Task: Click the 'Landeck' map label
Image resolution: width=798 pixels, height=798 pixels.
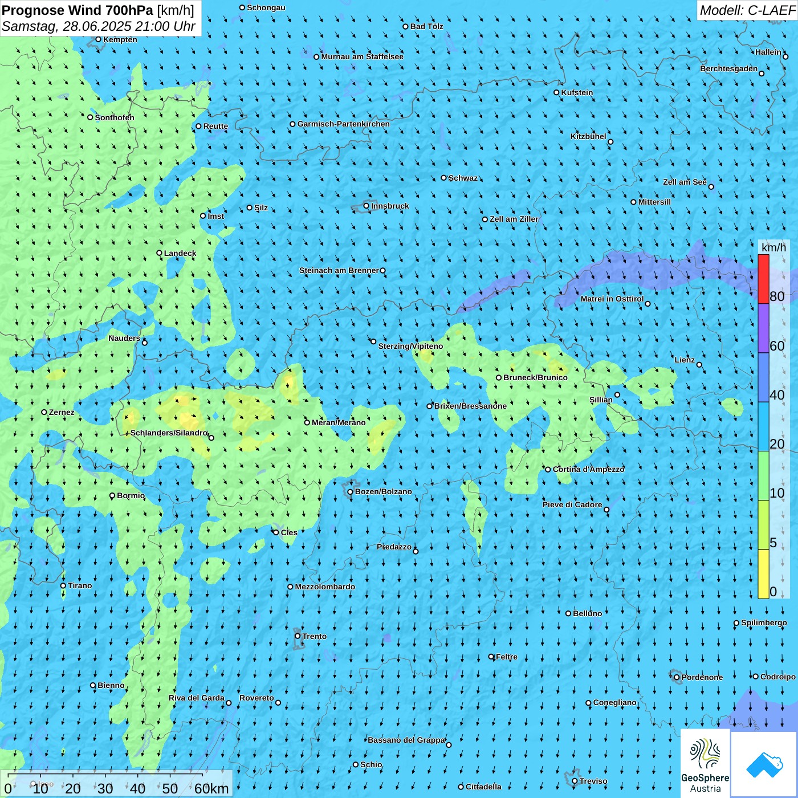Action: tap(180, 253)
